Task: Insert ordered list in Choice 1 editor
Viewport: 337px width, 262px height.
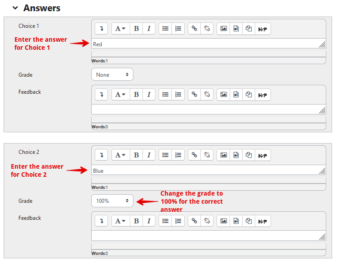Action: point(178,29)
